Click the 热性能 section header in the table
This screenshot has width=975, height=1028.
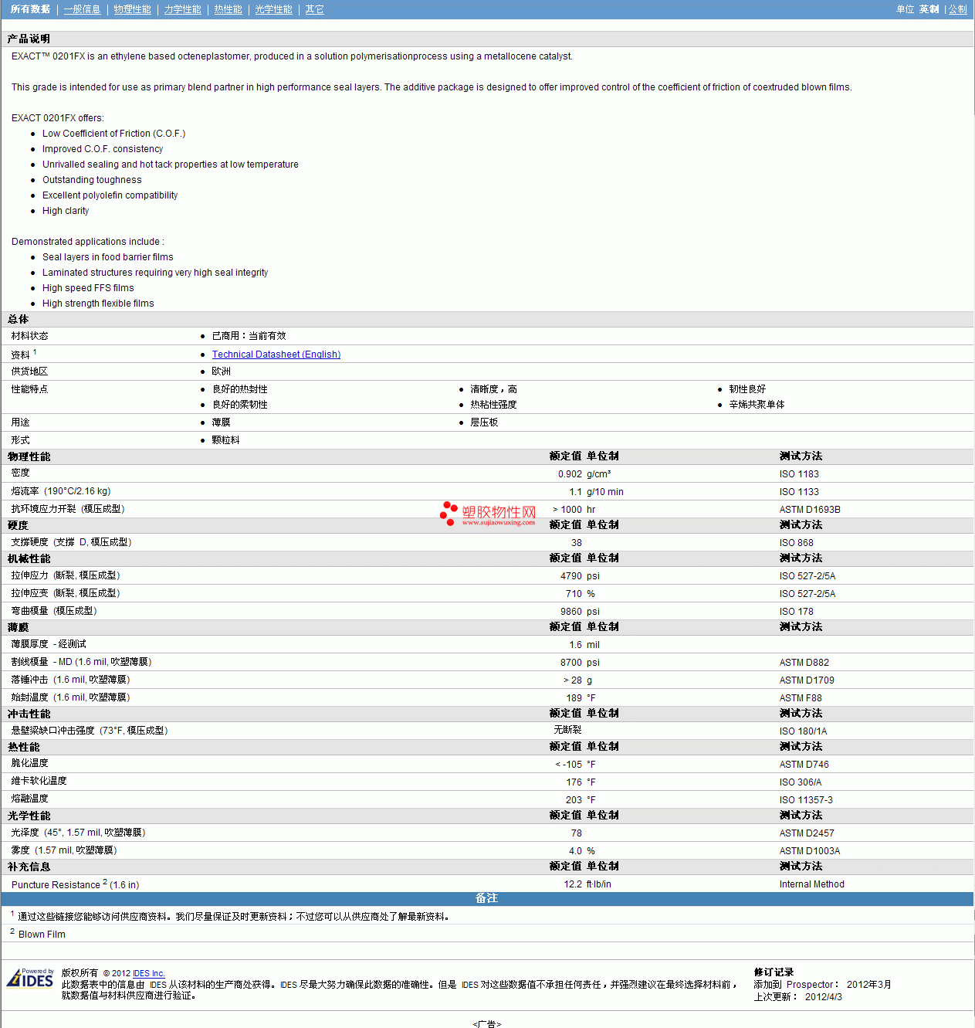click(24, 747)
